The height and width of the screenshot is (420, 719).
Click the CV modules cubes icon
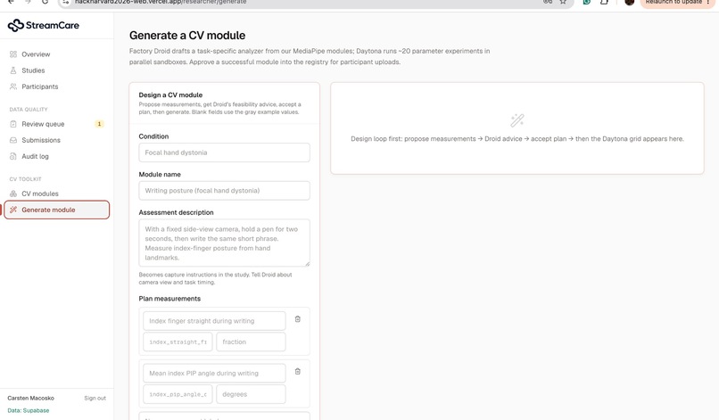tap(13, 194)
